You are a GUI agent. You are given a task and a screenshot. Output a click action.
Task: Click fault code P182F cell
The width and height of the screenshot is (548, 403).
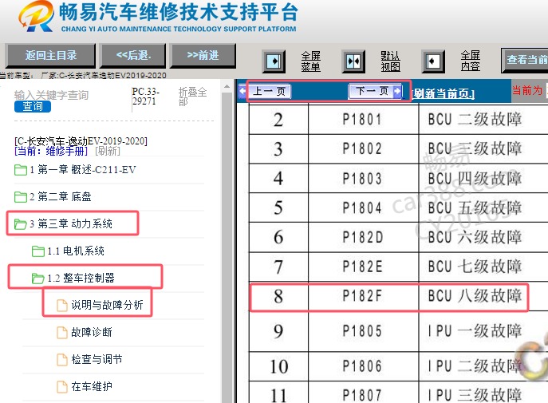point(362,296)
